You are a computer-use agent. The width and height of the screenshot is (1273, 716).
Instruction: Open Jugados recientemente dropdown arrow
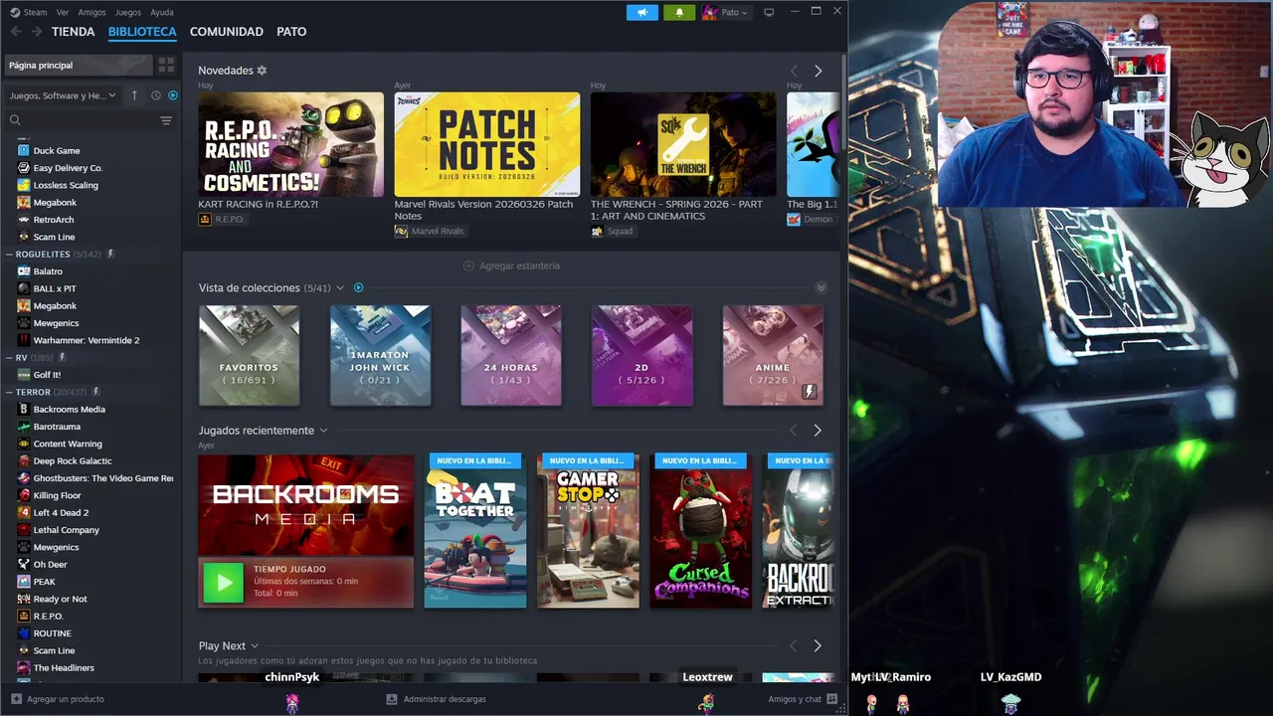point(323,431)
